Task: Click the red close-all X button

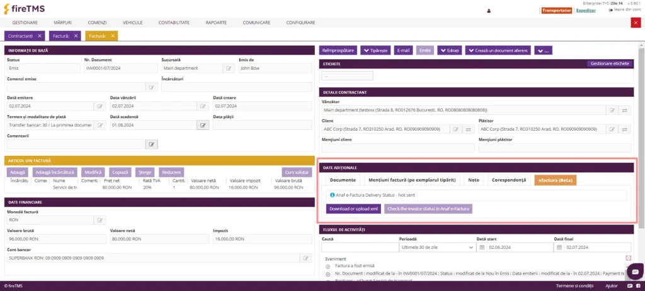Action: (x=635, y=23)
